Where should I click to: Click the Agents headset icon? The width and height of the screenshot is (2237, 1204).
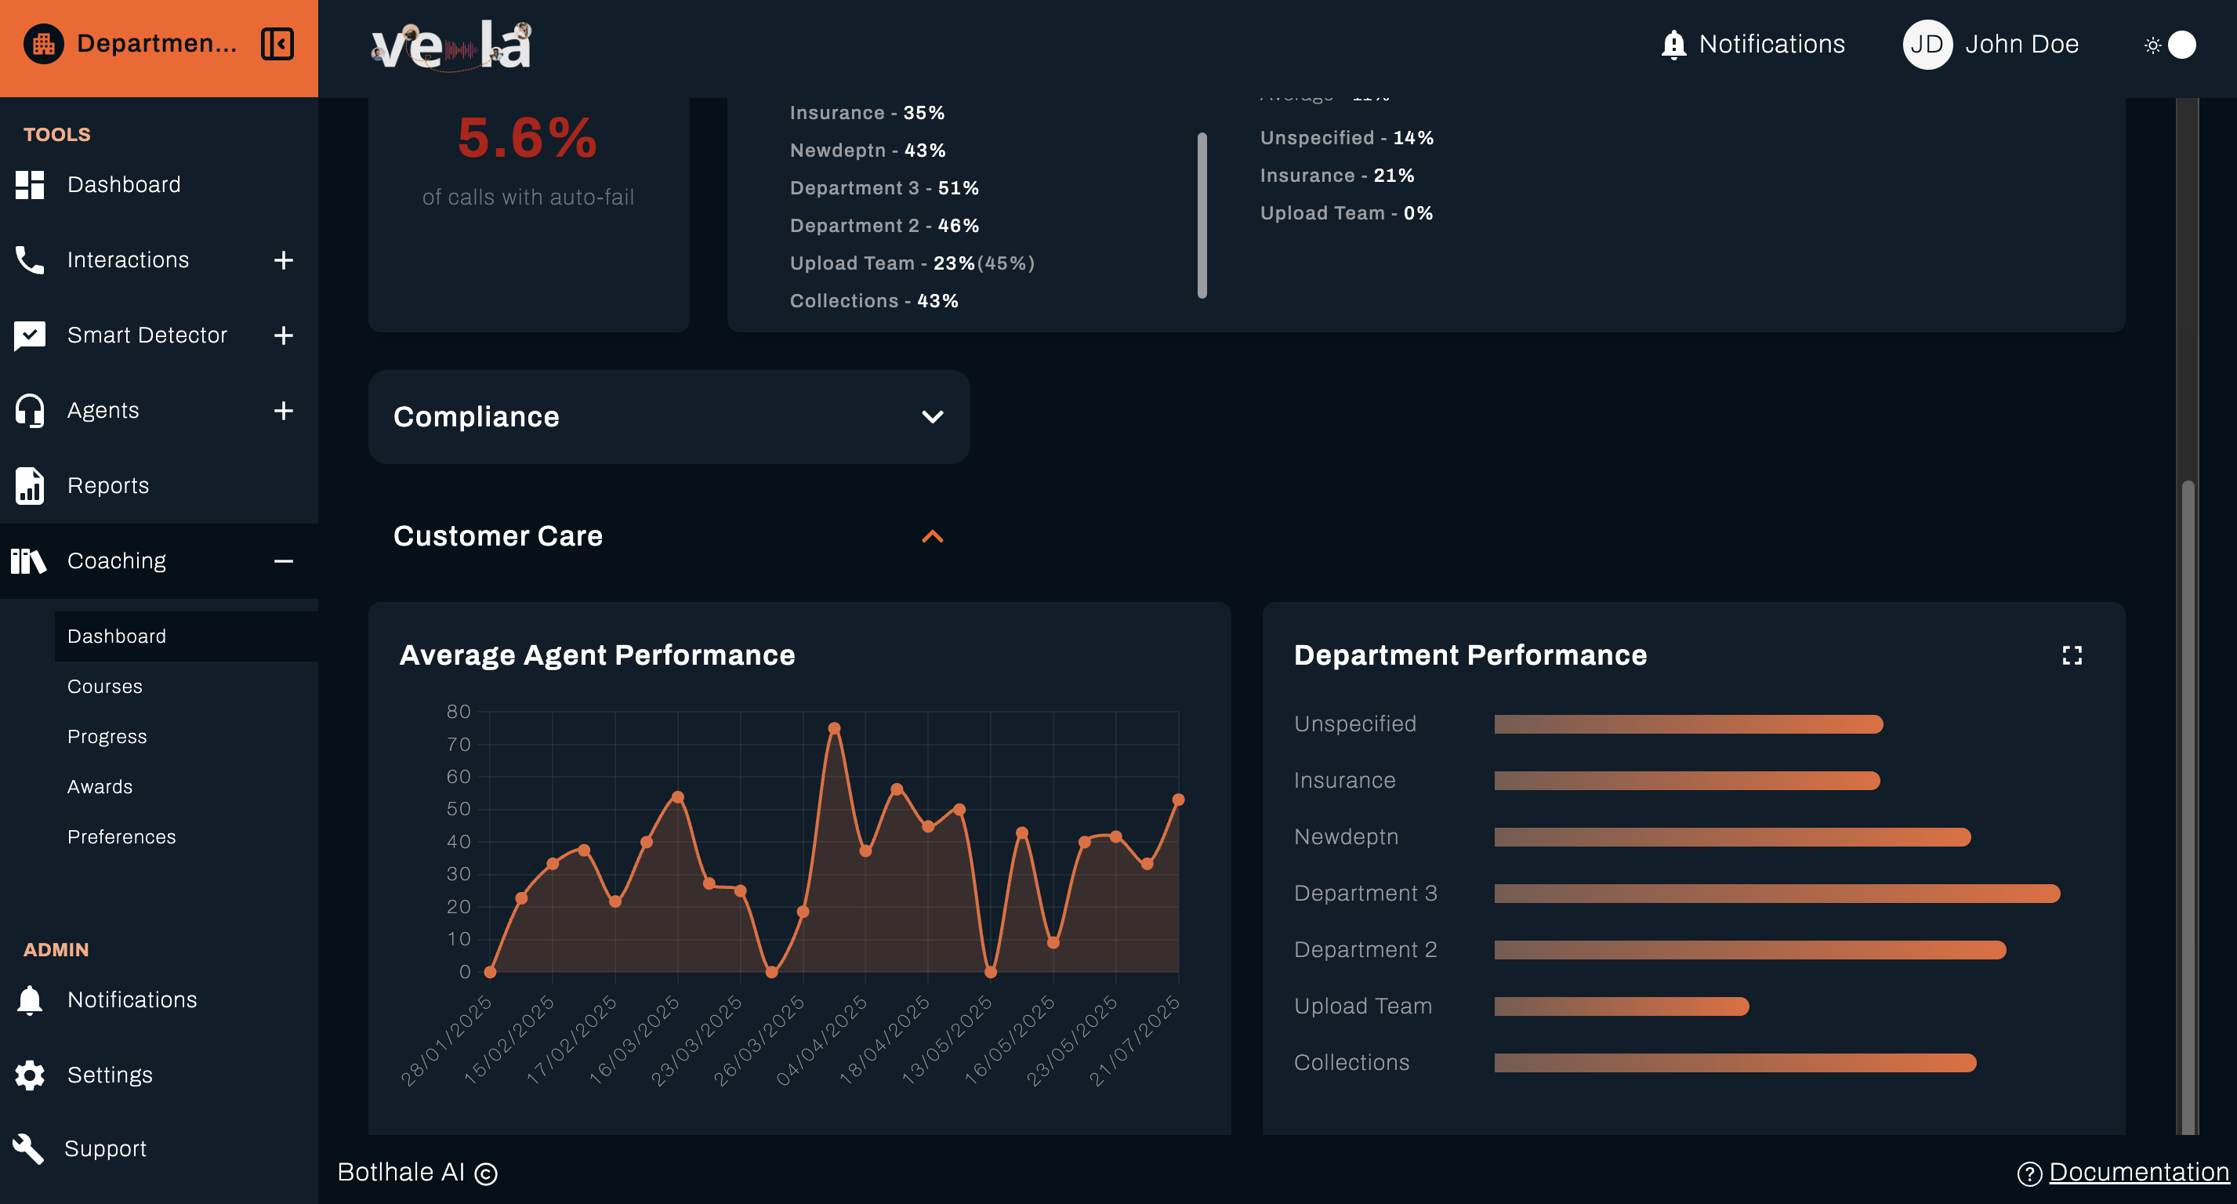(x=30, y=410)
